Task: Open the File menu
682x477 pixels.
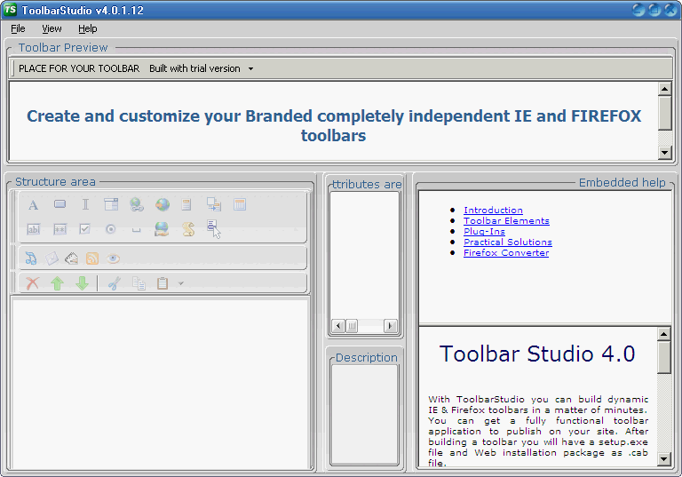Action: pos(18,28)
